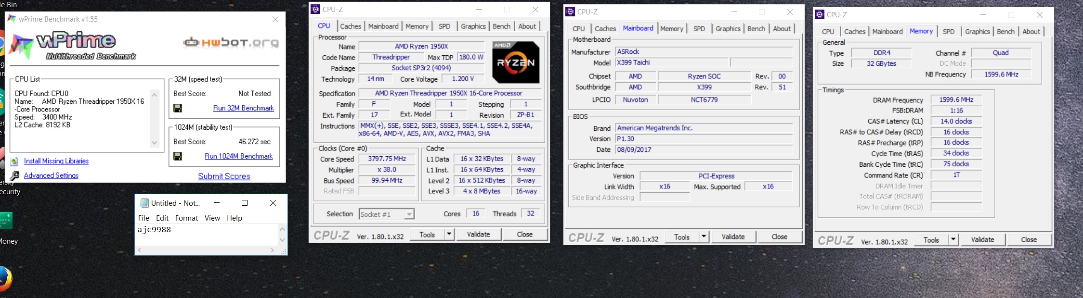This screenshot has width=1083, height=298.
Task: Click the Manufacturer ASRock field
Action: click(x=704, y=52)
